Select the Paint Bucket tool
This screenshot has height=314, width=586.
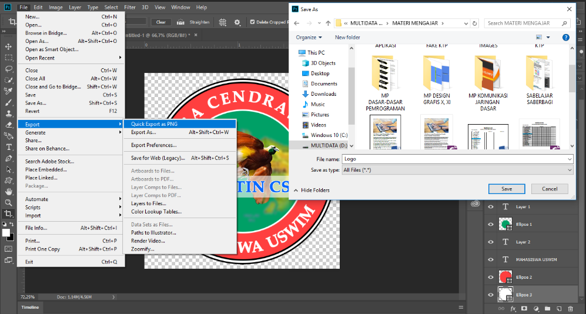[x=8, y=136]
